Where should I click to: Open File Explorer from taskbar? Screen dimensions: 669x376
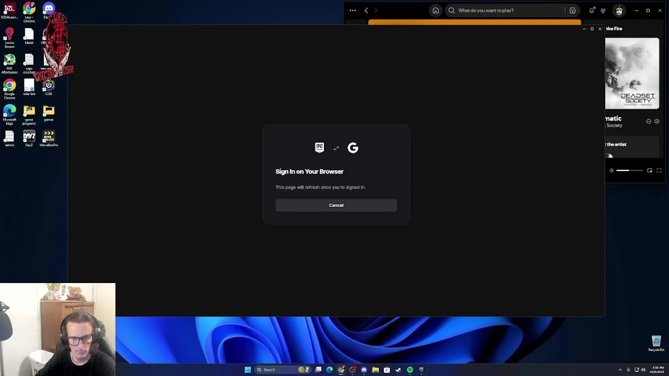tap(375, 370)
